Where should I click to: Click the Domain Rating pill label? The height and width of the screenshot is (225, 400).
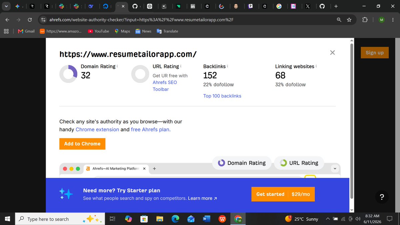[x=242, y=163]
